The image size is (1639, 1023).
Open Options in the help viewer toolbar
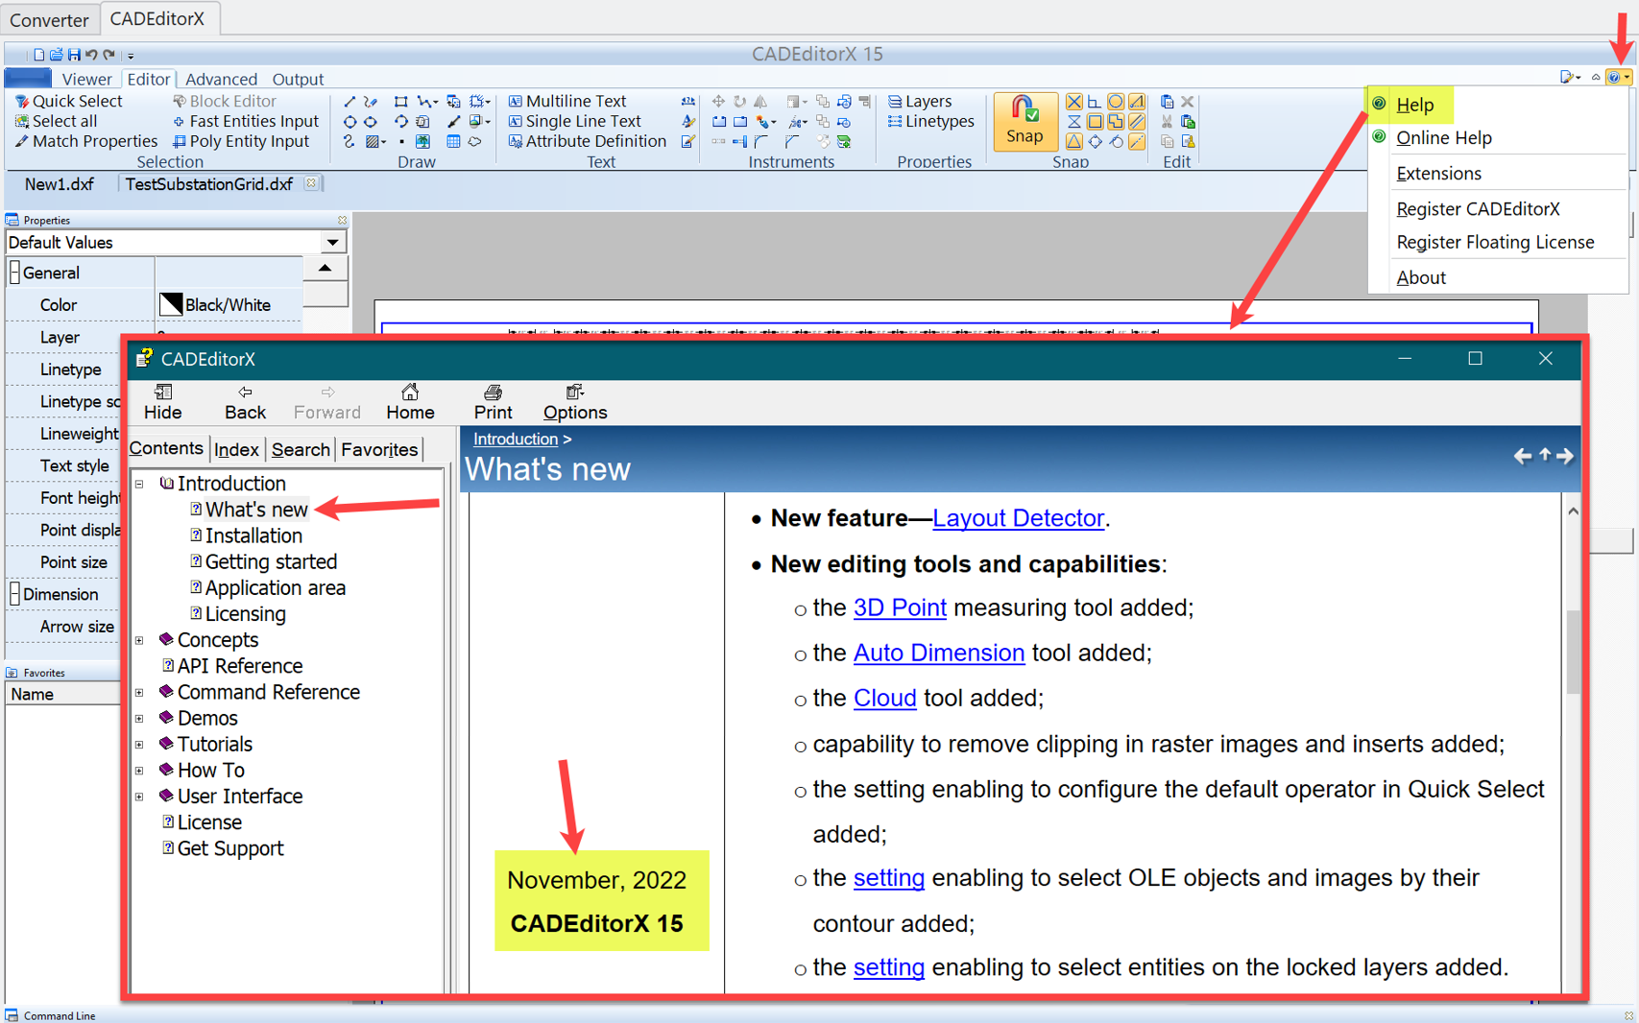575,402
